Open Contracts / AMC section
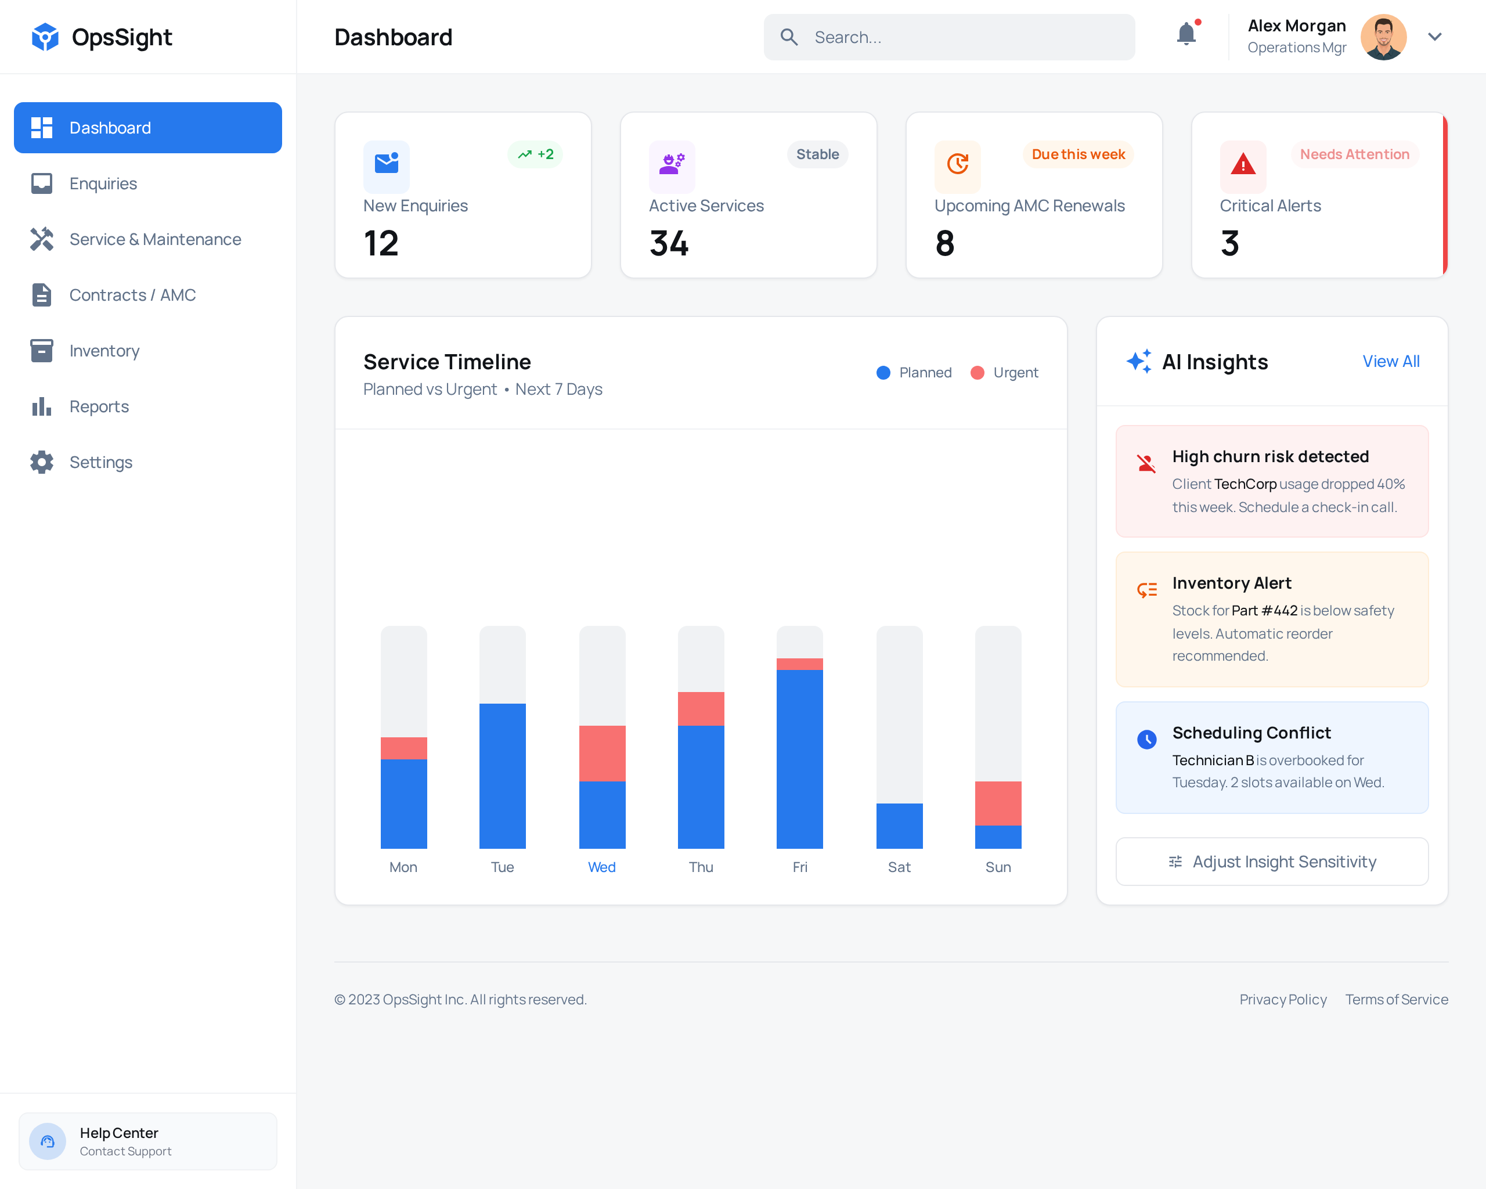The height and width of the screenshot is (1189, 1486). (147, 295)
